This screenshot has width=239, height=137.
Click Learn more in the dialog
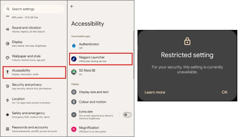coord(155,92)
